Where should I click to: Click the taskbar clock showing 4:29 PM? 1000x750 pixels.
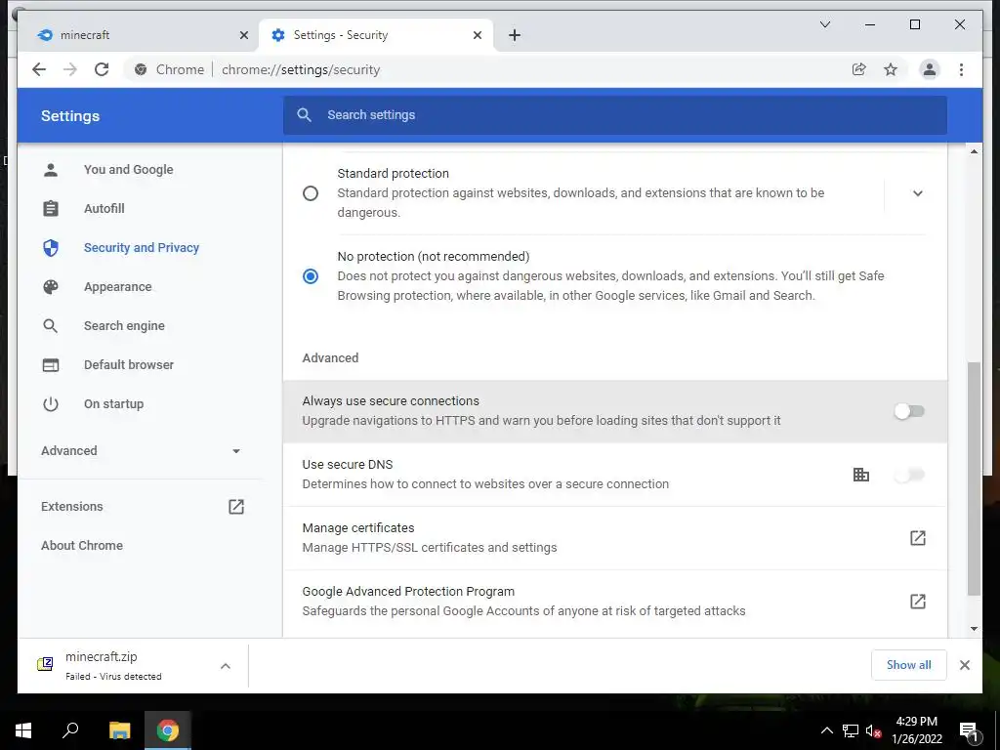[x=916, y=730]
